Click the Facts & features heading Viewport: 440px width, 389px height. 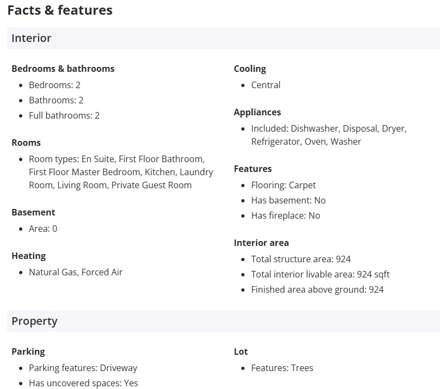(60, 10)
